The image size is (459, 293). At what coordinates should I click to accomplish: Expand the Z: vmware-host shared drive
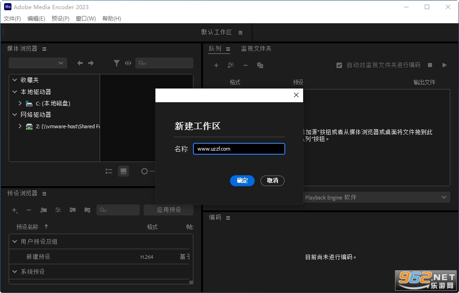pos(20,126)
